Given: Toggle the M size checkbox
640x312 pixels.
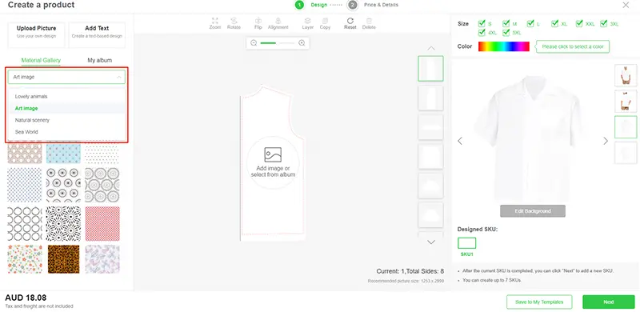Looking at the screenshot, I should (506, 24).
